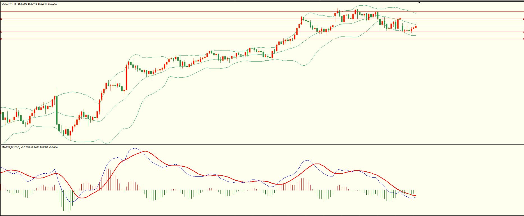Select the -0.0484 MACD value

pyautogui.click(x=53, y=147)
